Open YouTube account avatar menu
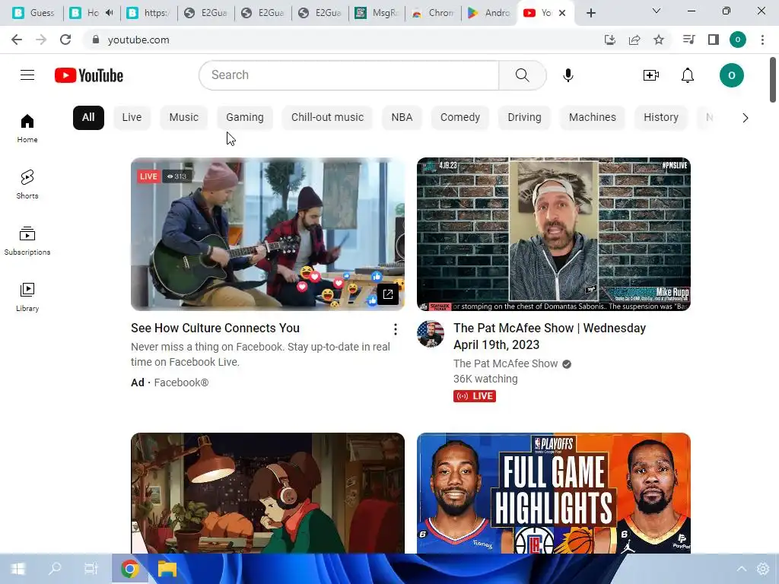 [731, 75]
